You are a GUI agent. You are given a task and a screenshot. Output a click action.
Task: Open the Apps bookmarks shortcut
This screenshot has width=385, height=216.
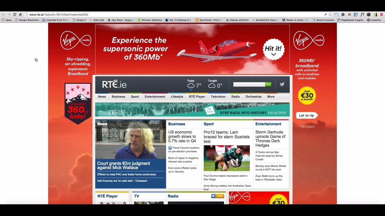click(7, 20)
